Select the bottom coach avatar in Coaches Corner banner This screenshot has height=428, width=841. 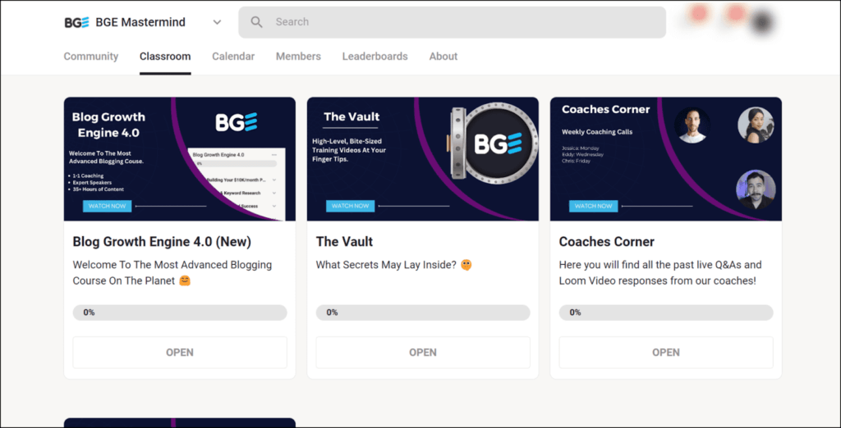tap(756, 189)
